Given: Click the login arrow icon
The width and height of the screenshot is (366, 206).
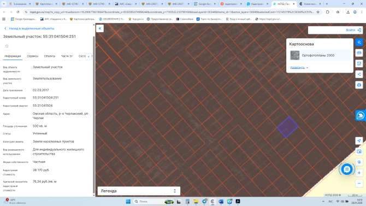Looking at the screenshot, I should [359, 30].
